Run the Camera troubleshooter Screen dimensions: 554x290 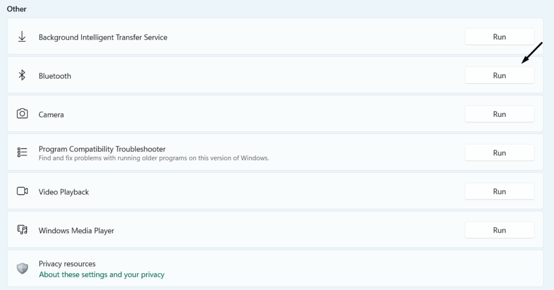coord(499,114)
